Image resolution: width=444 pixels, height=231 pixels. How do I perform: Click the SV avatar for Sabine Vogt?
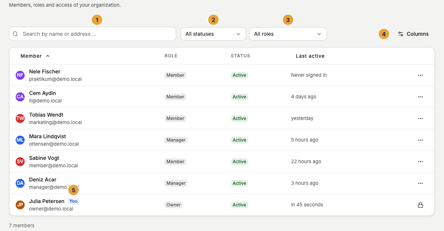(x=20, y=162)
